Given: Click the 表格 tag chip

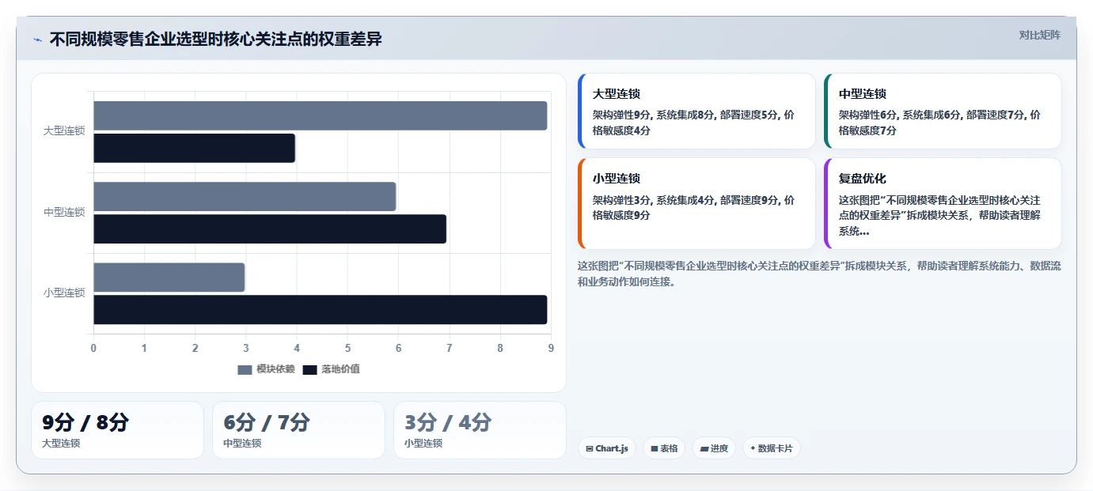Looking at the screenshot, I should (x=664, y=448).
